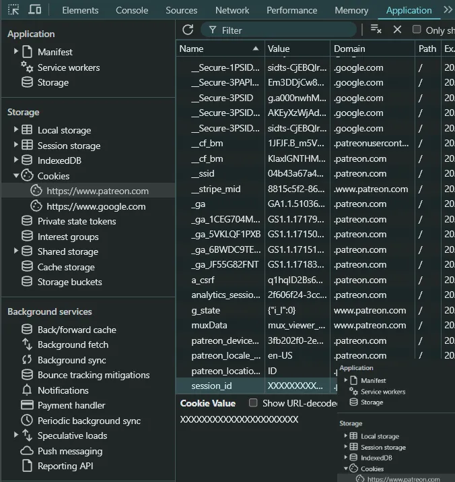The width and height of the screenshot is (455, 482).
Task: Click the Interest groups database icon
Action: coord(27,237)
